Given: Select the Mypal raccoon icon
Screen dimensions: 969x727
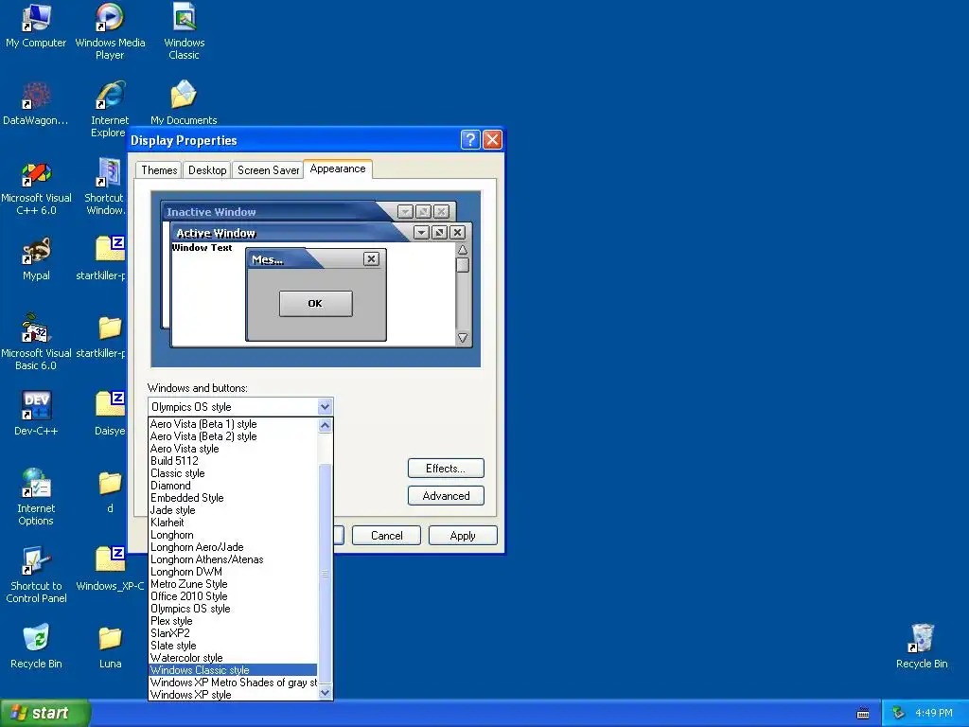Looking at the screenshot, I should (x=36, y=258).
